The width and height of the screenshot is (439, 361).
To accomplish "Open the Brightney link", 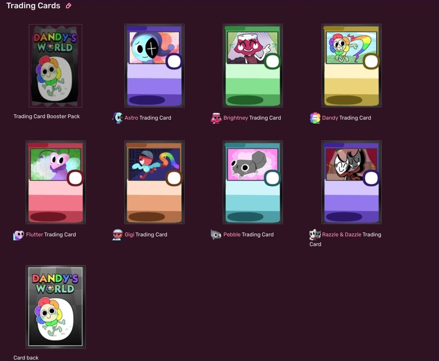I will point(236,118).
